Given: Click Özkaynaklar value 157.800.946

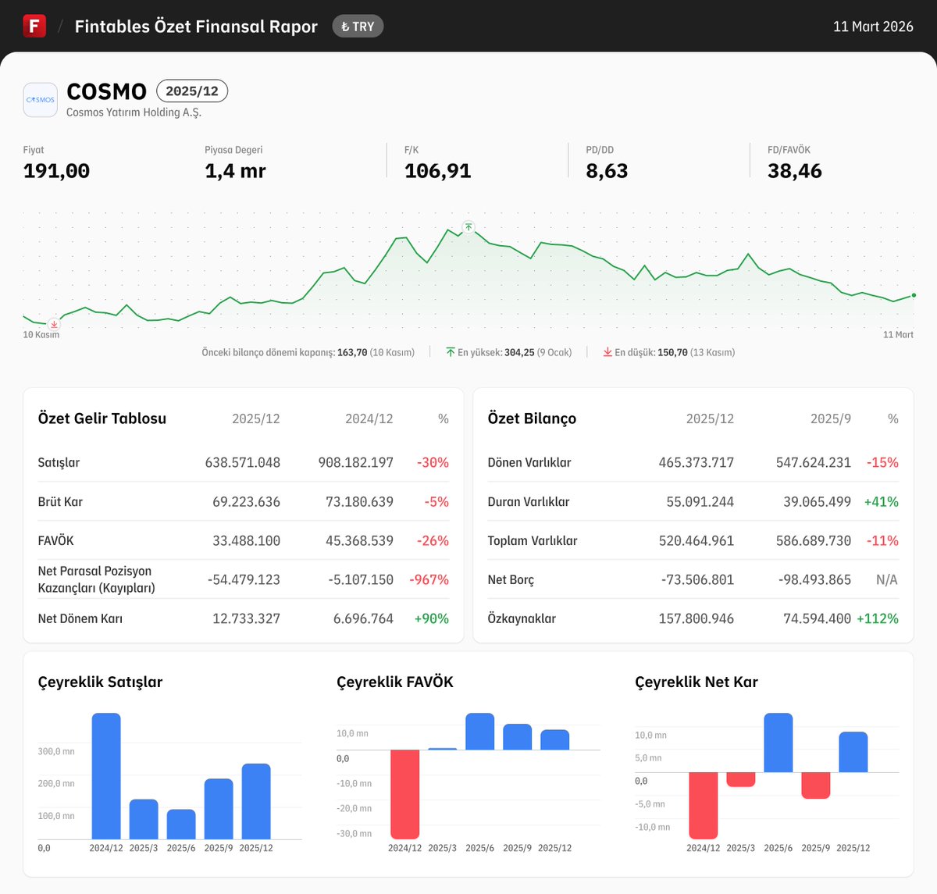Looking at the screenshot, I should (697, 618).
